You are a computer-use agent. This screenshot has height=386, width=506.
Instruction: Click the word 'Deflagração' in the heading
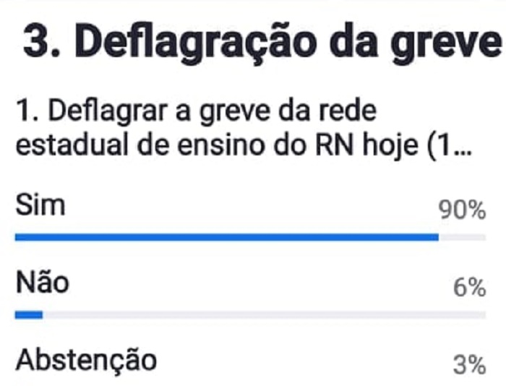pos(194,43)
